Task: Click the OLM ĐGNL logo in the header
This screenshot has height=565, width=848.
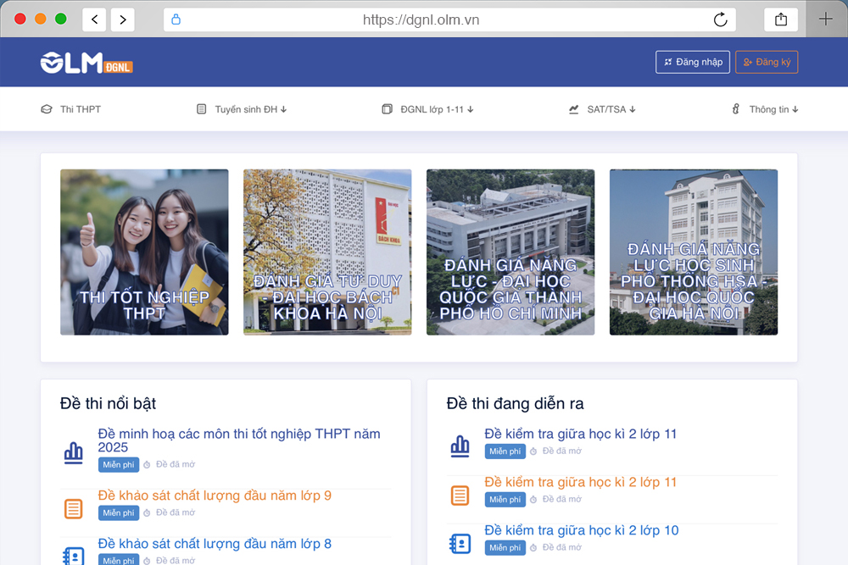Action: pyautogui.click(x=86, y=61)
